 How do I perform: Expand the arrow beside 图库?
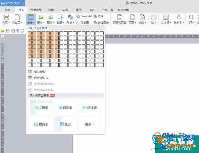[x=54, y=23]
